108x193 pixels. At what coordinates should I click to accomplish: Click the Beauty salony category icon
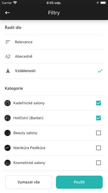7,133
